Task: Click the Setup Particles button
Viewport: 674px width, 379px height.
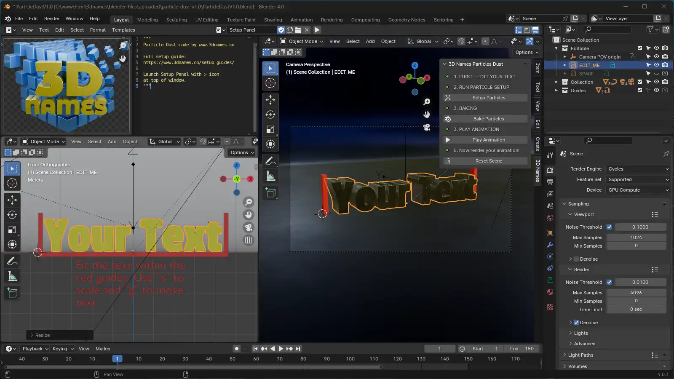Action: (x=489, y=98)
